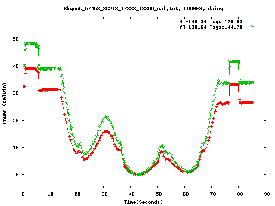Click the y-axis tick label 10
This screenshot has height=206, width=275.
point(15,148)
